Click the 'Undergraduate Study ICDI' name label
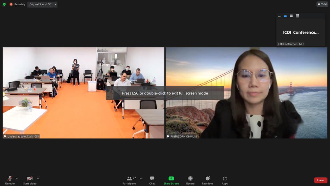Viewport: 330px width, 186px height. (23, 136)
